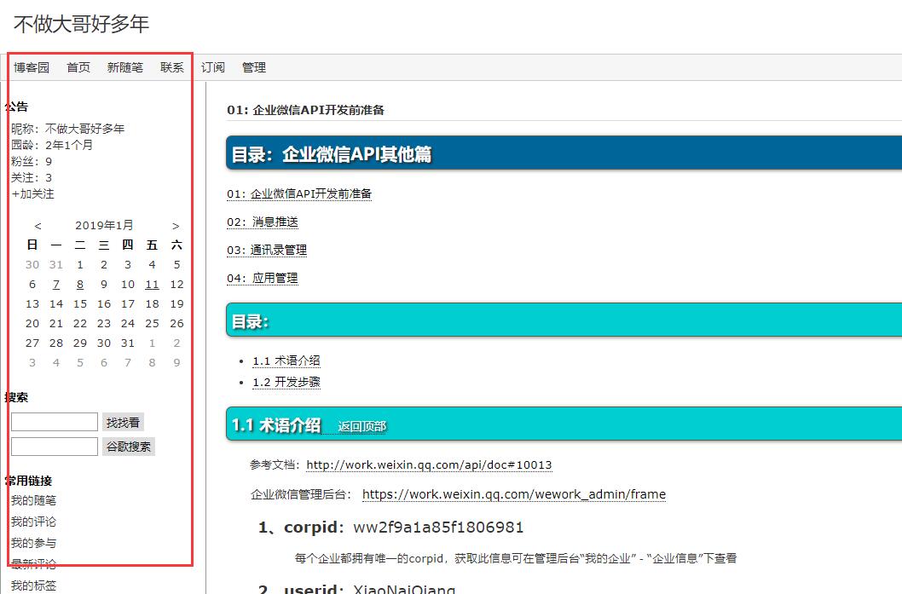902x594 pixels.
Task: Open 最新评论 under 常用链接
Action: (33, 564)
